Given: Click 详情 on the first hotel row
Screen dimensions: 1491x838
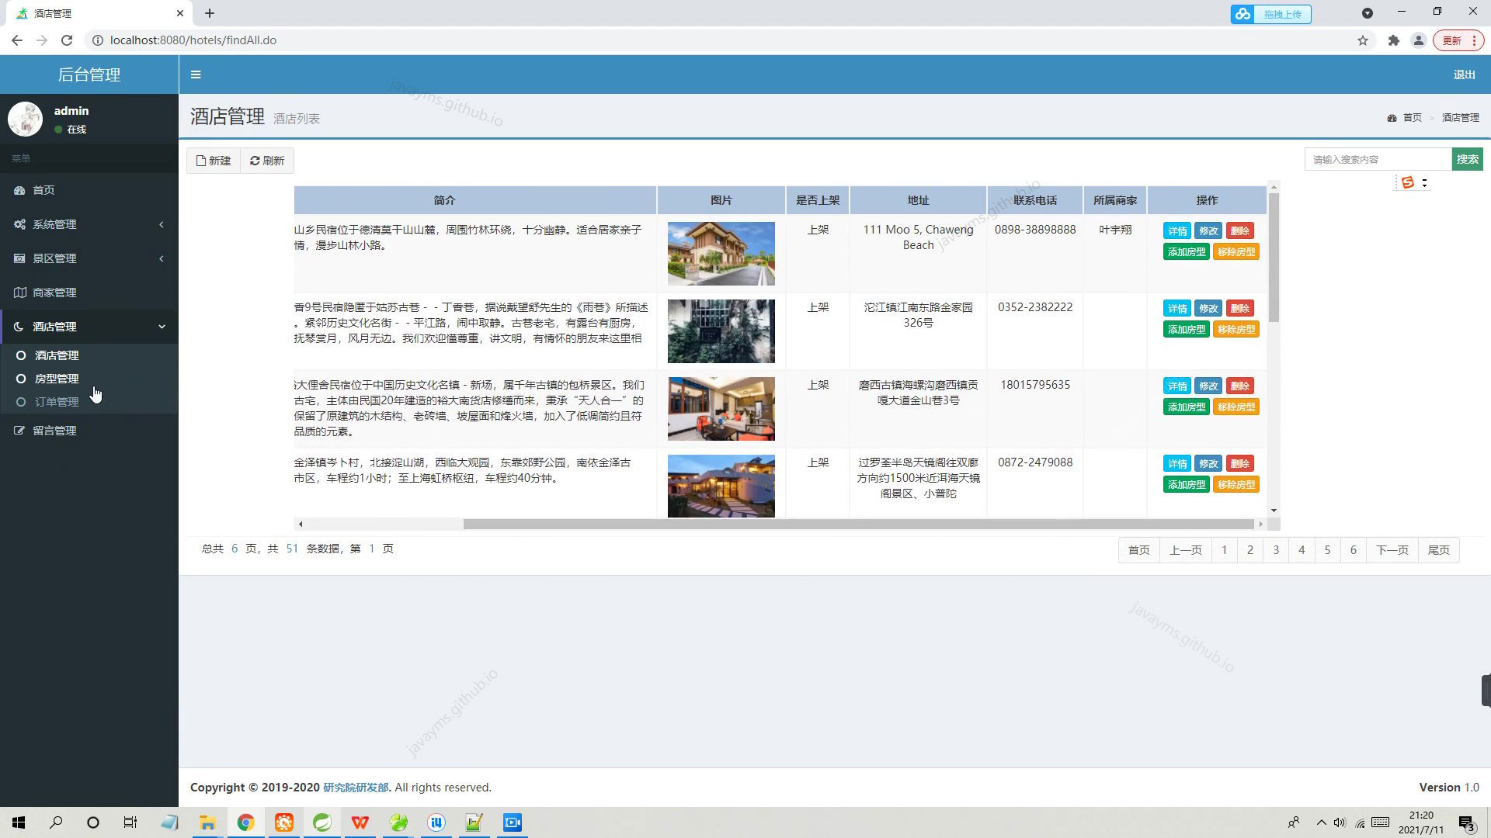Looking at the screenshot, I should point(1177,230).
